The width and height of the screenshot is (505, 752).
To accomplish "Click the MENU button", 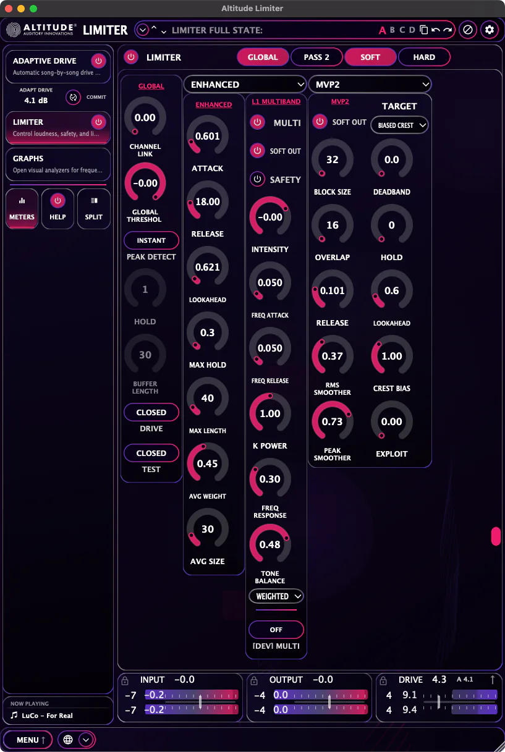I will coord(27,740).
